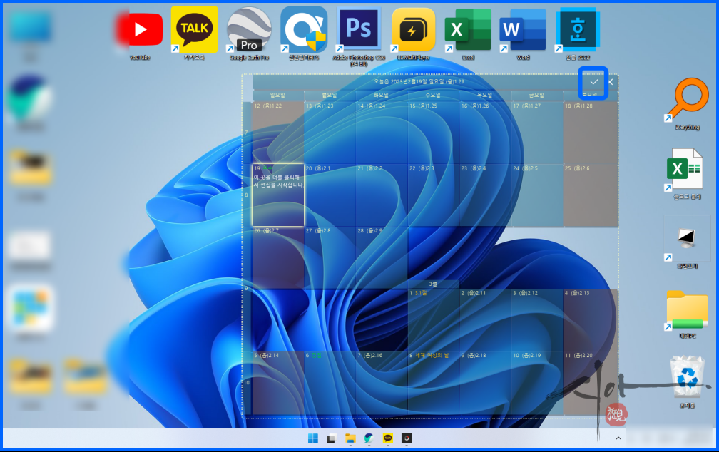This screenshot has height=452, width=719.
Task: Select the March 1 cell labeled 3.1절
Action: pos(434,319)
